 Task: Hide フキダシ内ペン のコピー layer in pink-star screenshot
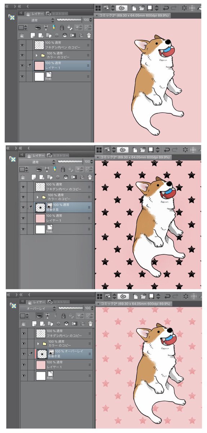point(23,333)
